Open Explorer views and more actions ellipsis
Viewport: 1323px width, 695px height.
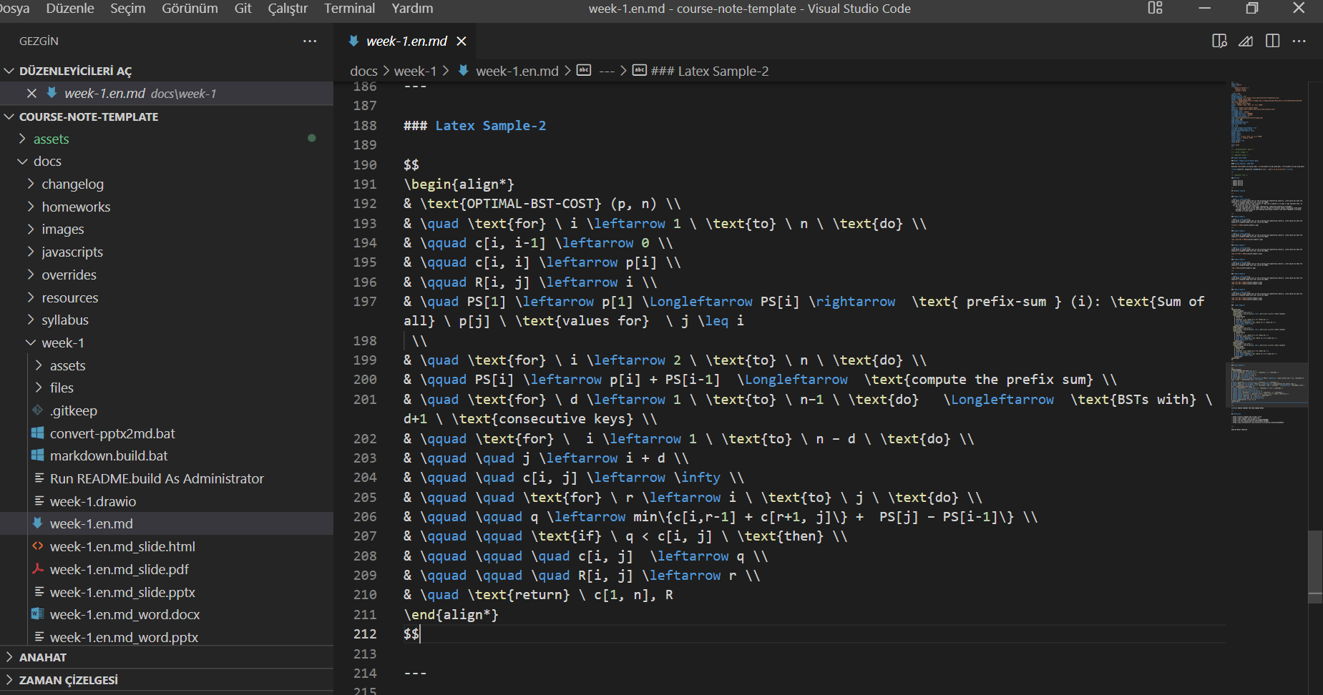click(x=310, y=41)
